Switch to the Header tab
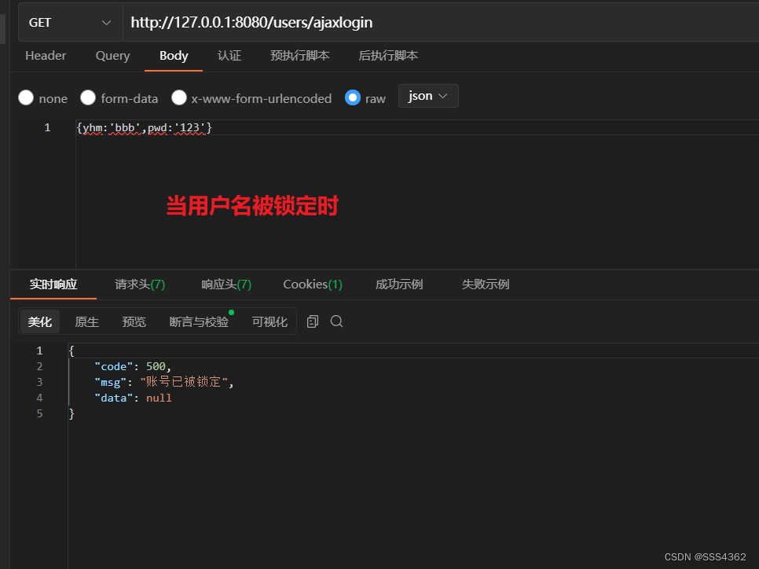The image size is (759, 569). (46, 56)
